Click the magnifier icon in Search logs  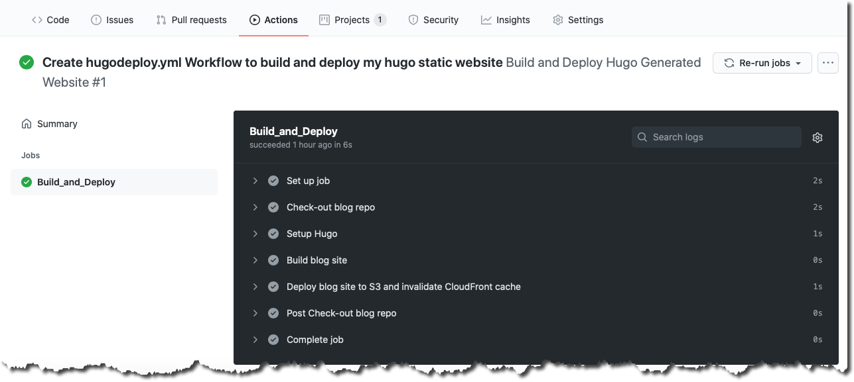(642, 137)
